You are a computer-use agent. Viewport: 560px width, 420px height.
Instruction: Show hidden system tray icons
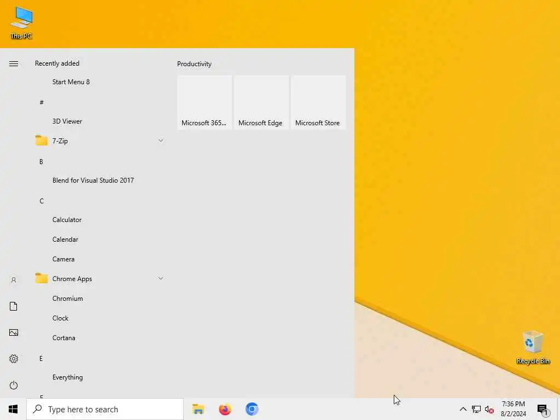click(463, 409)
